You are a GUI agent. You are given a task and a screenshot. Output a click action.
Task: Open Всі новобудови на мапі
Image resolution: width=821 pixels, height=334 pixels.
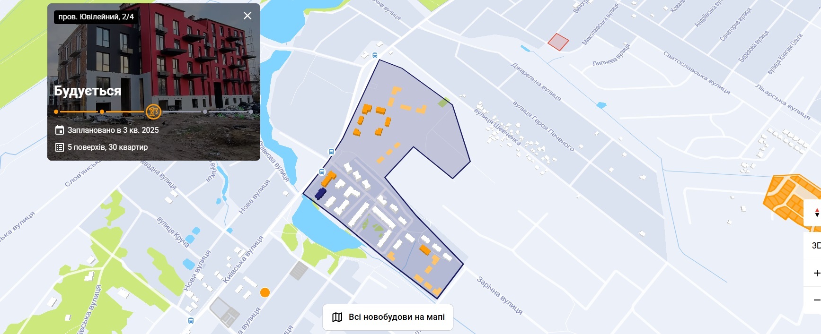pos(388,317)
